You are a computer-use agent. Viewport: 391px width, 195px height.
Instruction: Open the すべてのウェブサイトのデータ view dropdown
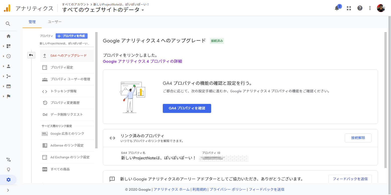pyautogui.click(x=103, y=10)
